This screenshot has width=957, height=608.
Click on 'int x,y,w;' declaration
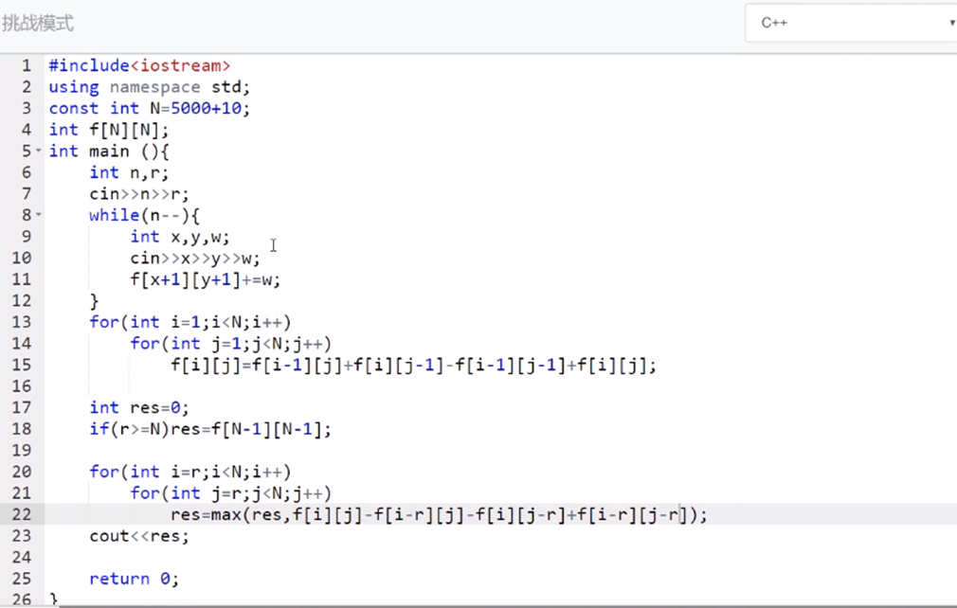(180, 237)
